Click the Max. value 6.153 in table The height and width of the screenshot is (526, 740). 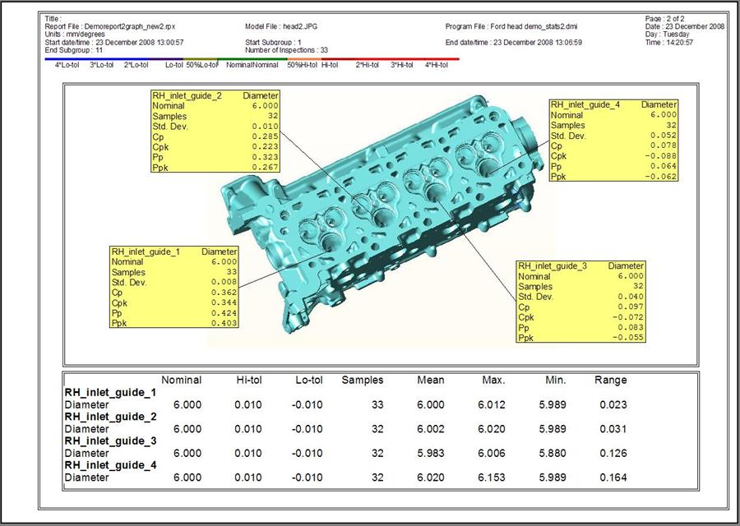[496, 478]
